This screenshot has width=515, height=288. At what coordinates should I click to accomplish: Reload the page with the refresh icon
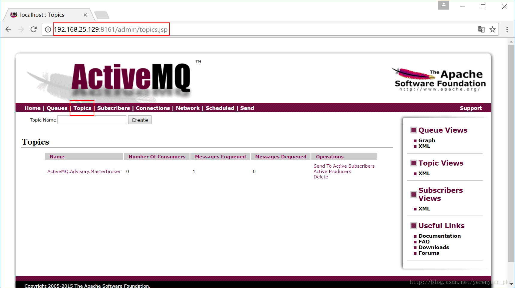[34, 29]
